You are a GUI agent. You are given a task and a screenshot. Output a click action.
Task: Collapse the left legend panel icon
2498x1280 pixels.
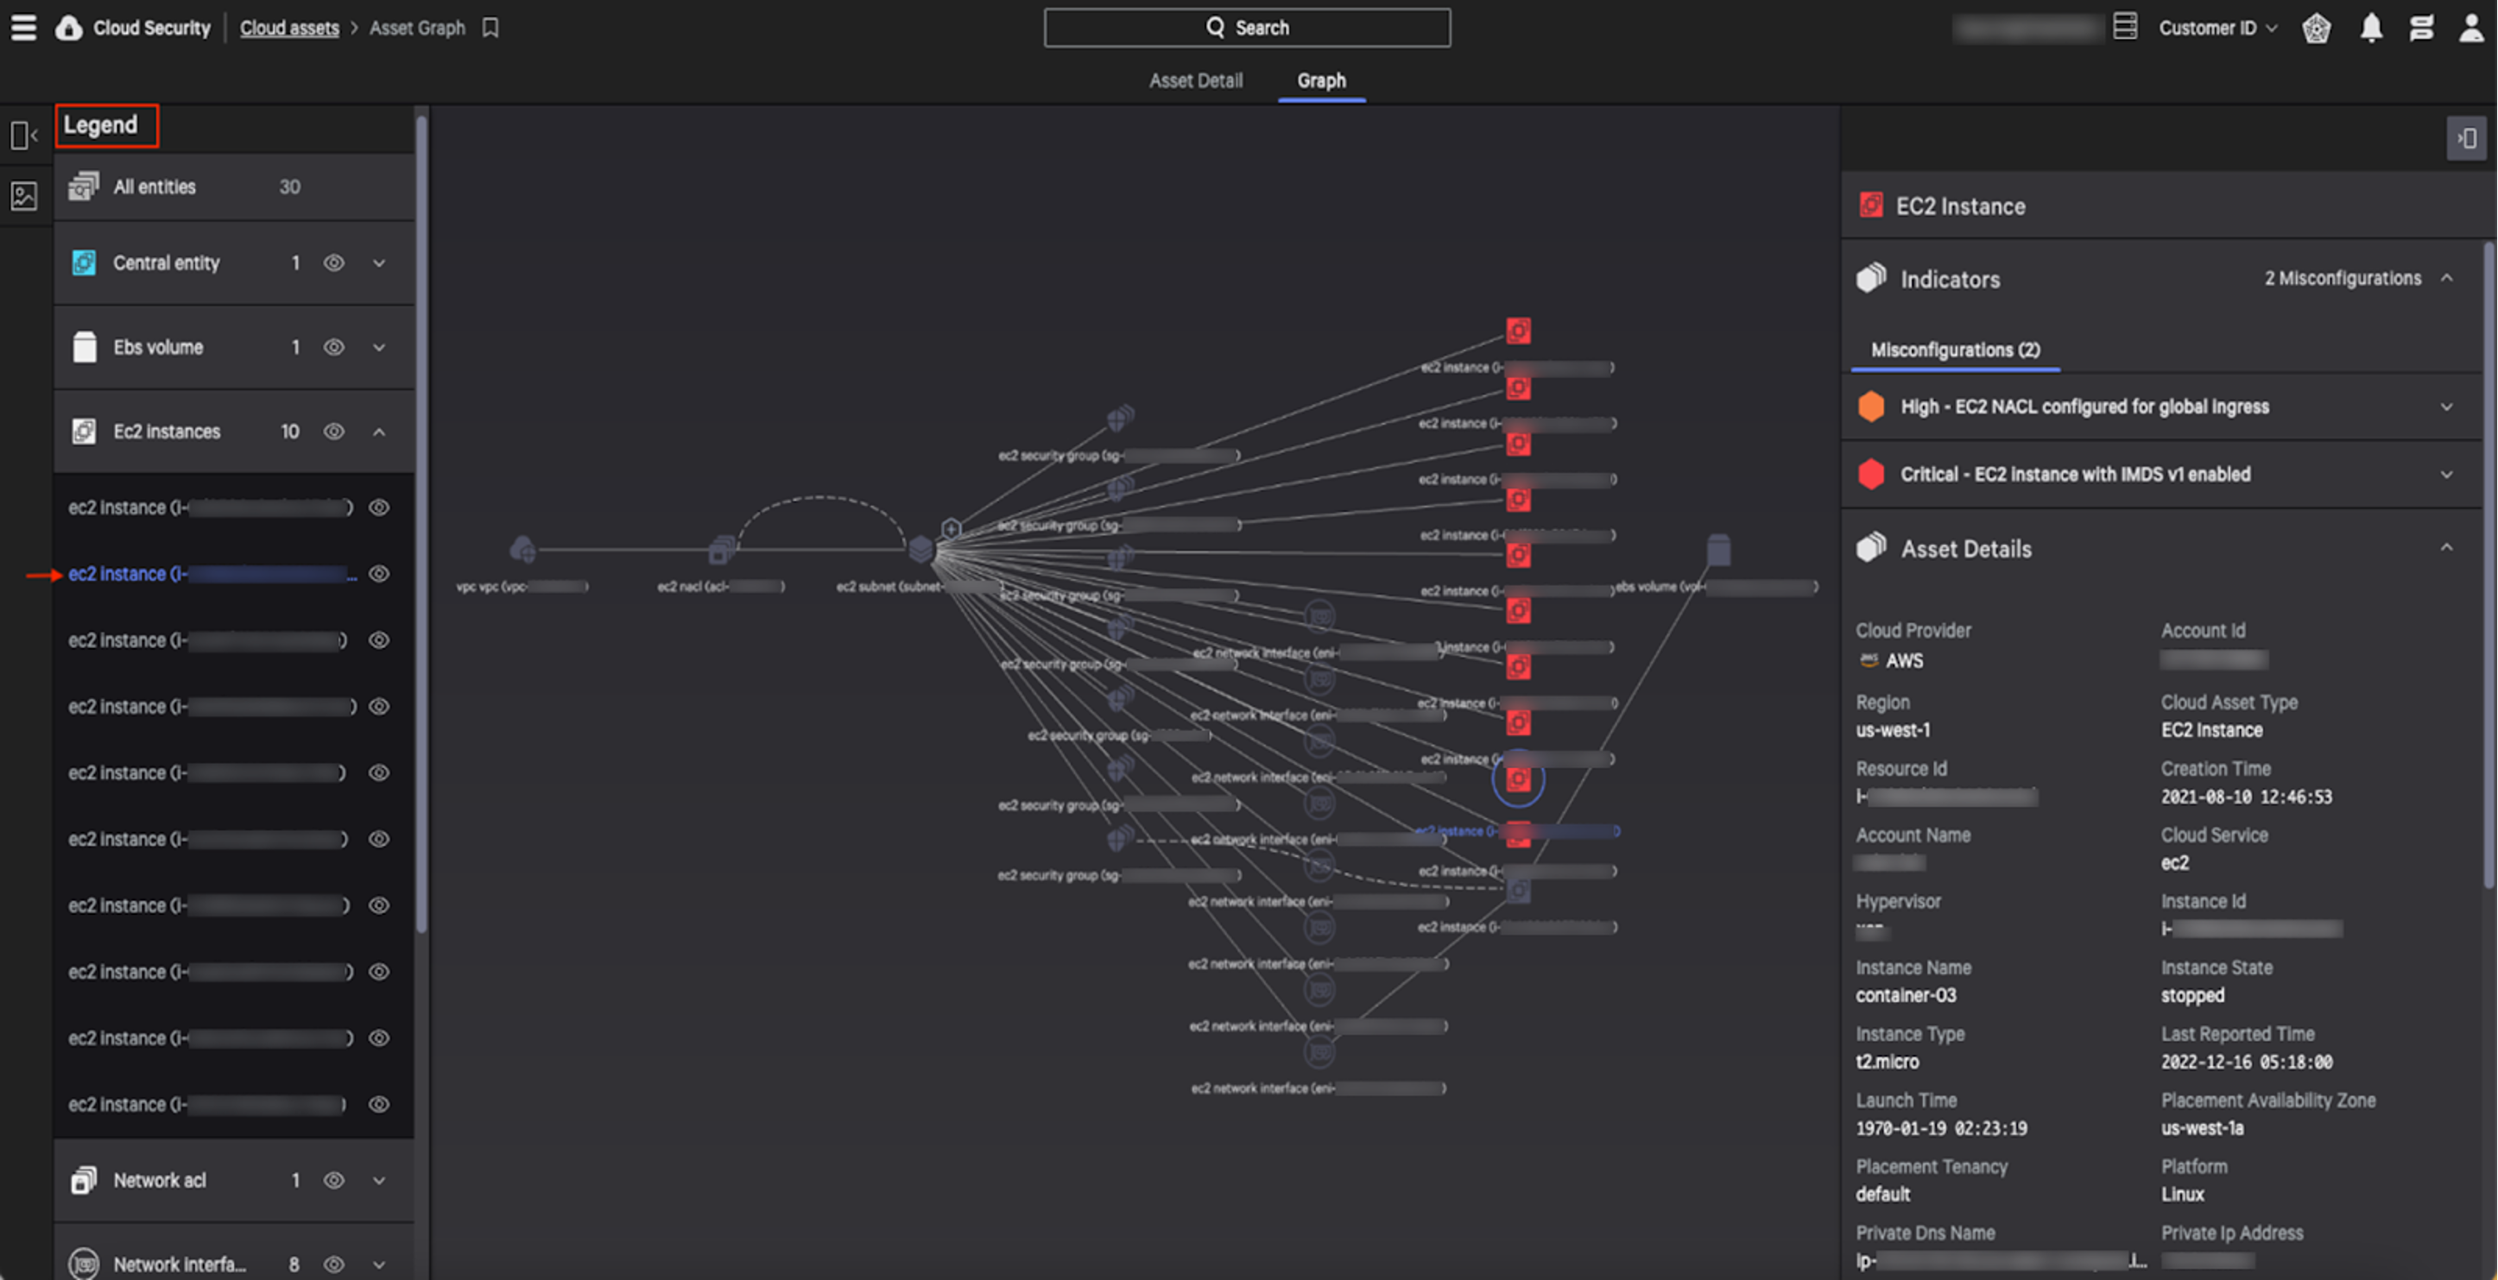point(24,136)
